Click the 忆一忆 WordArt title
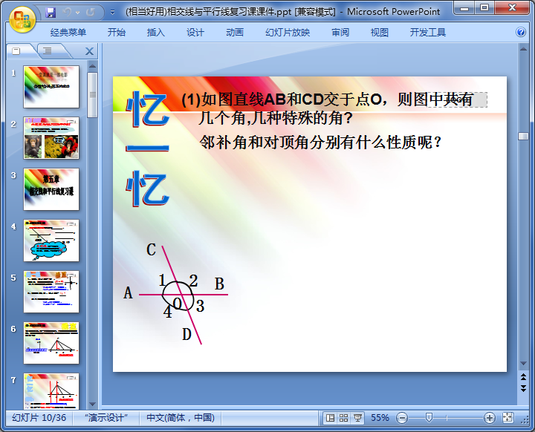The width and height of the screenshot is (535, 432). tap(147, 148)
